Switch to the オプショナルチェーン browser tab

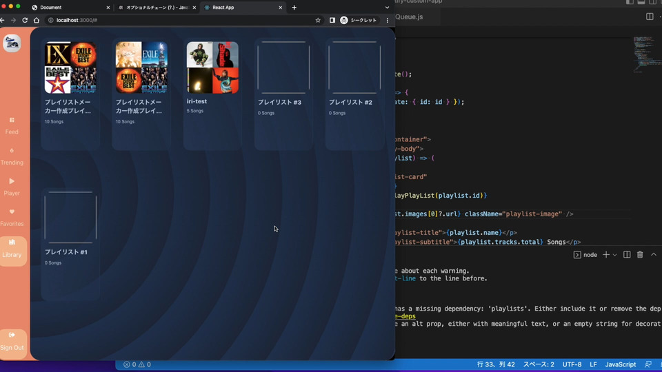click(x=154, y=8)
